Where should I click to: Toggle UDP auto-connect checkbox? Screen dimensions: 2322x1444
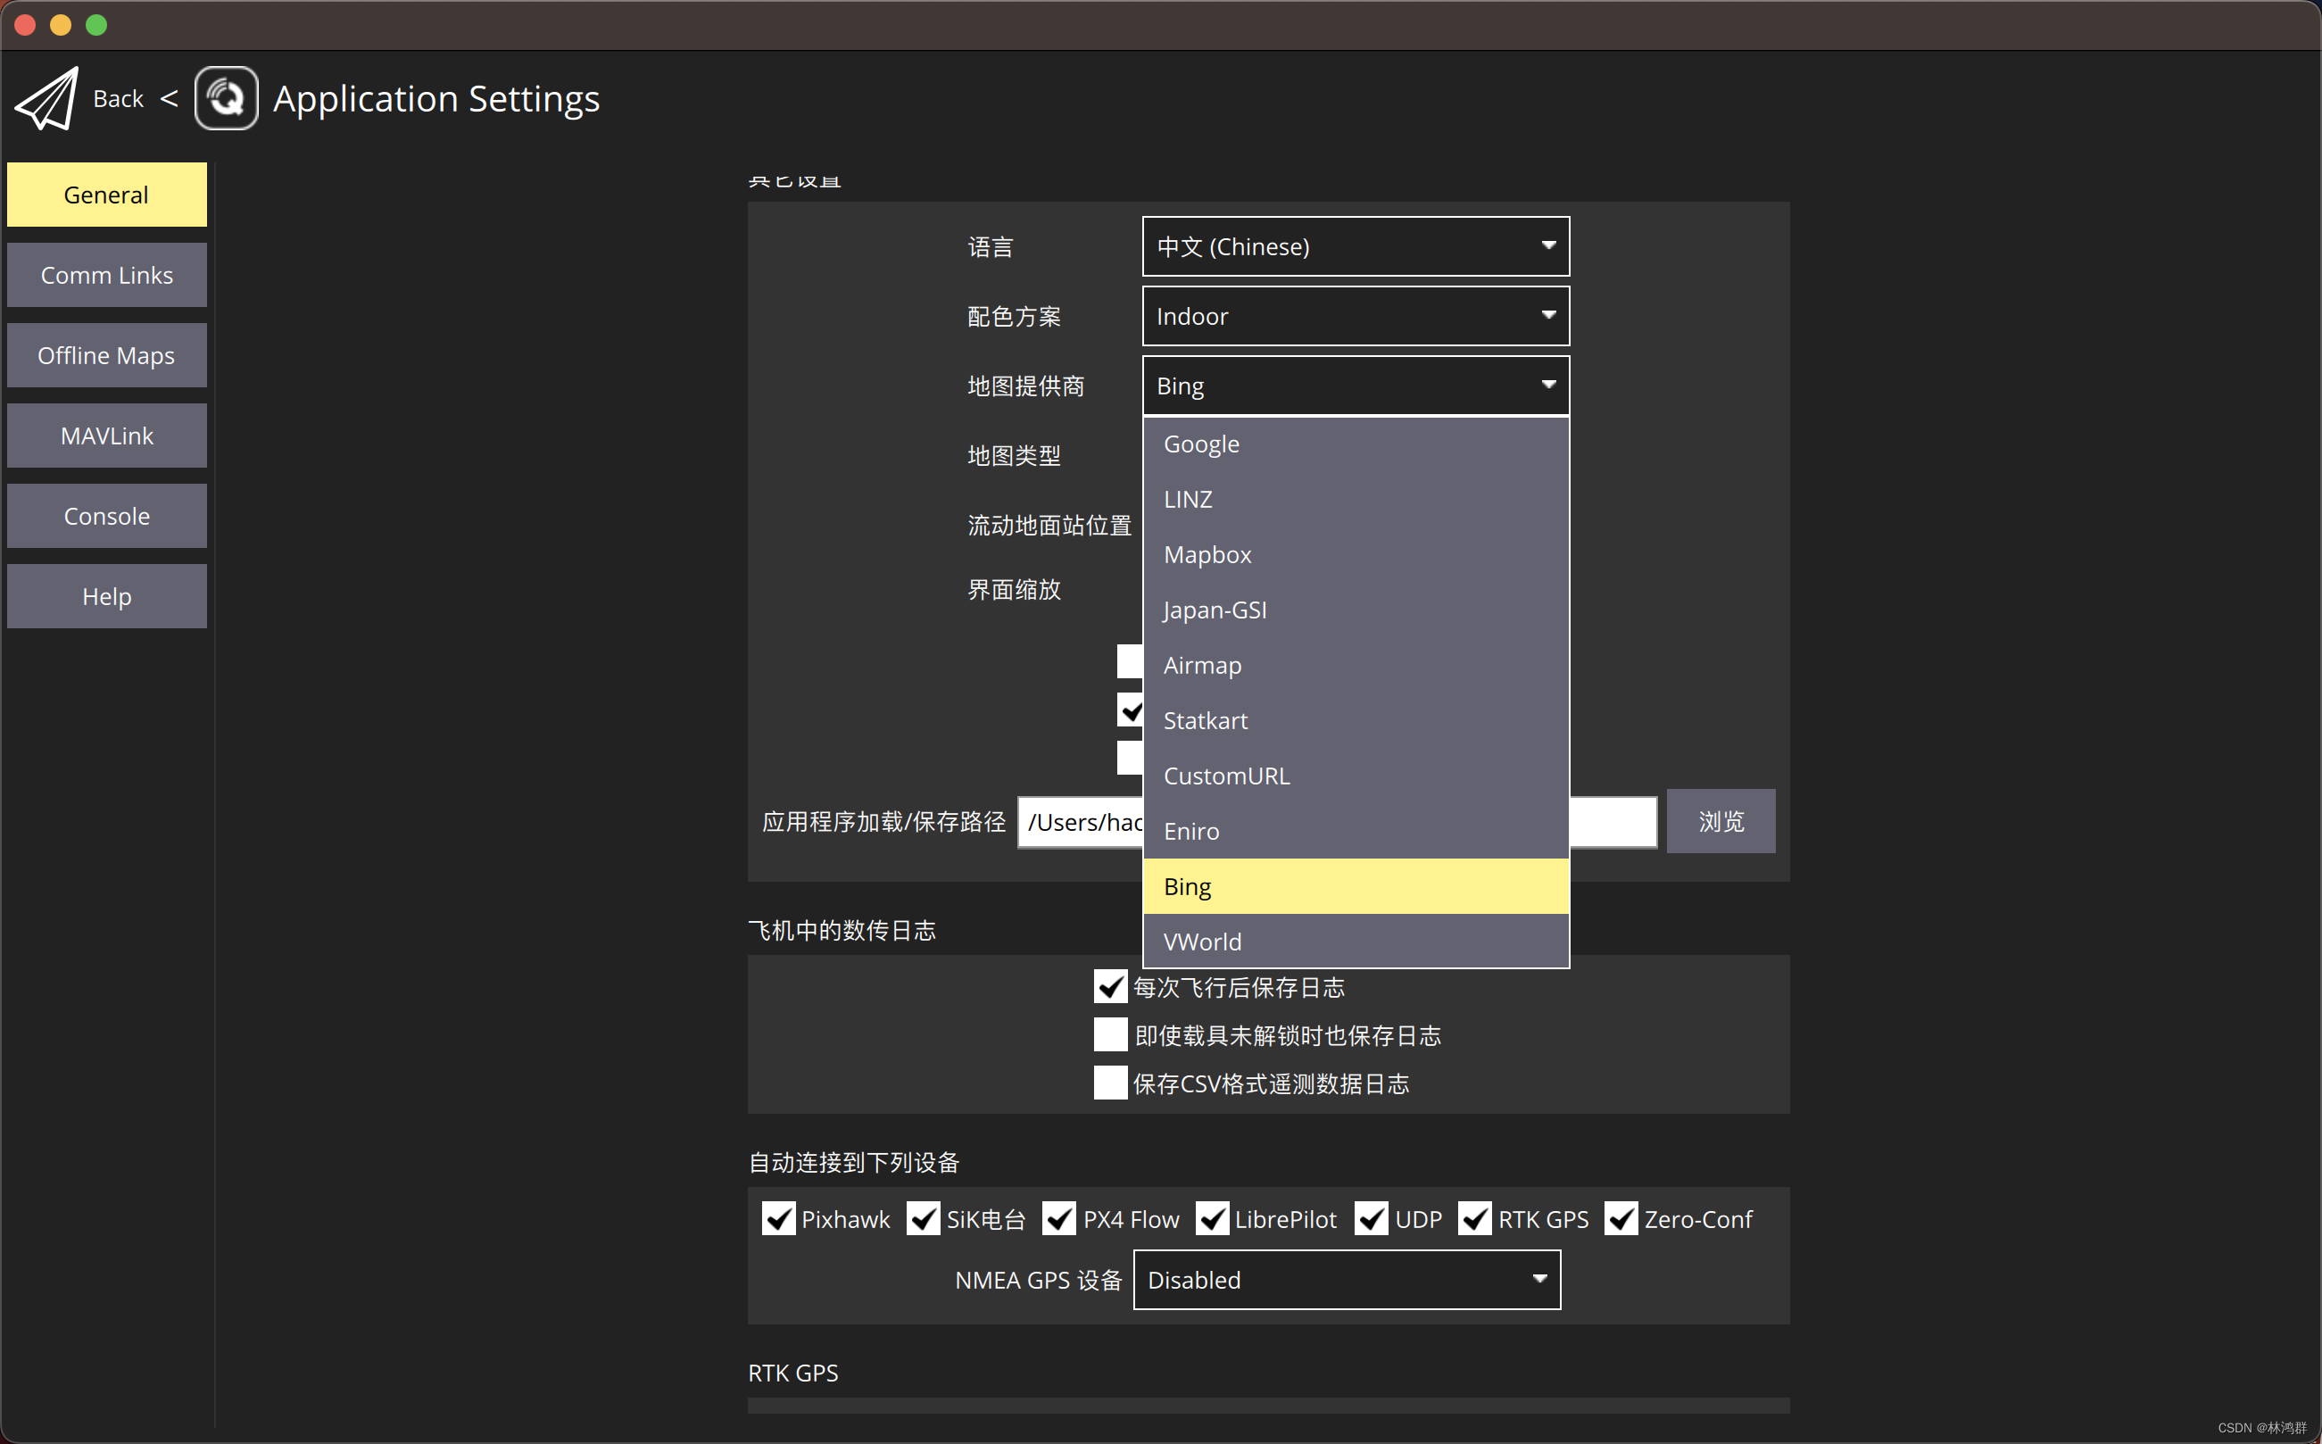(1371, 1218)
